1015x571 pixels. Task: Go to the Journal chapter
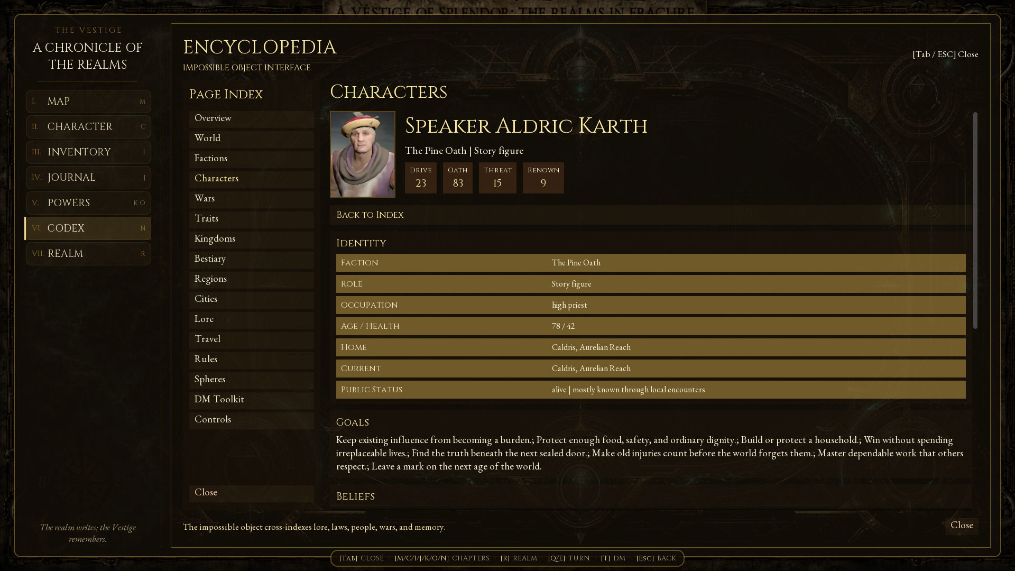pyautogui.click(x=88, y=178)
